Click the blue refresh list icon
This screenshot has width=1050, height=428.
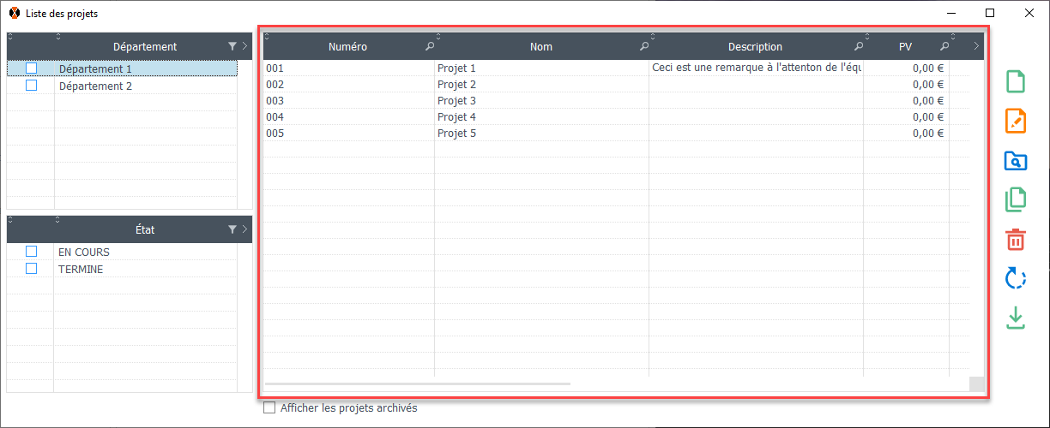pyautogui.click(x=1015, y=278)
